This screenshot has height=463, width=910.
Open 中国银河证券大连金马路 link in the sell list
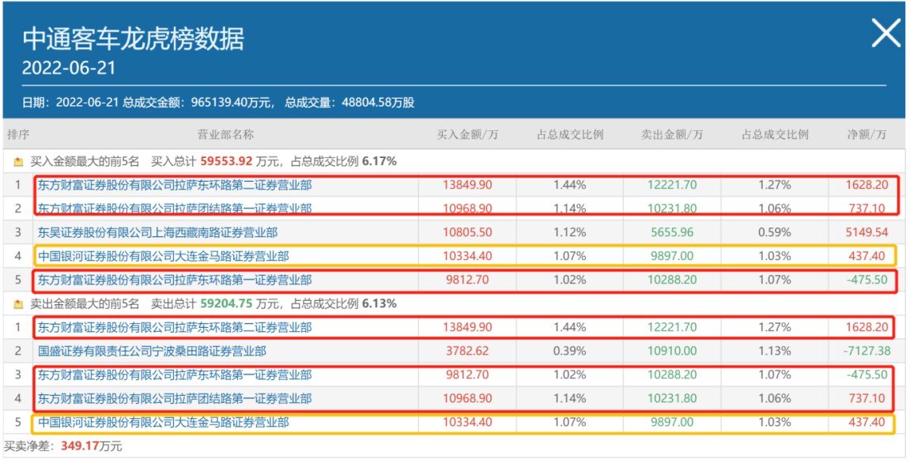(164, 423)
